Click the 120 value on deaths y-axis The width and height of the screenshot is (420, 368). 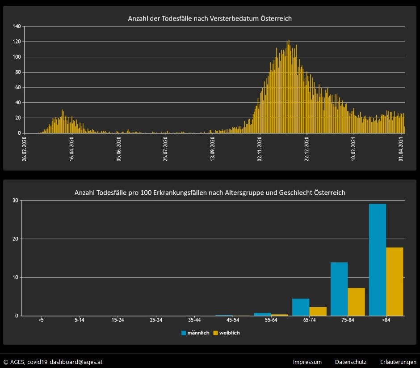[x=17, y=42]
